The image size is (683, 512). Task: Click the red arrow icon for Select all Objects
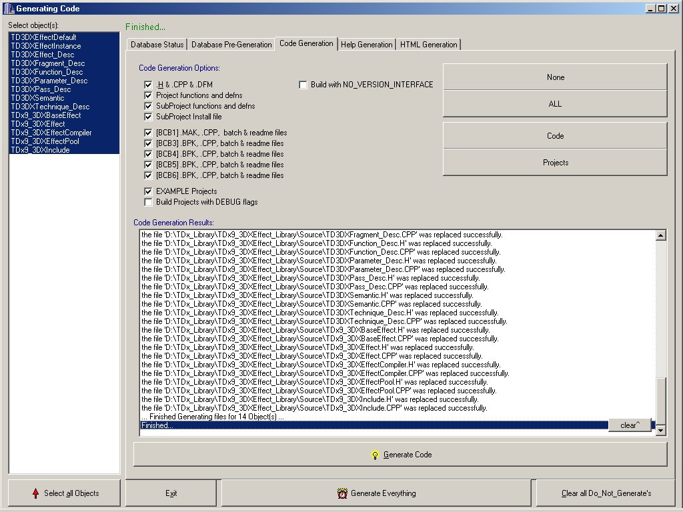[36, 493]
